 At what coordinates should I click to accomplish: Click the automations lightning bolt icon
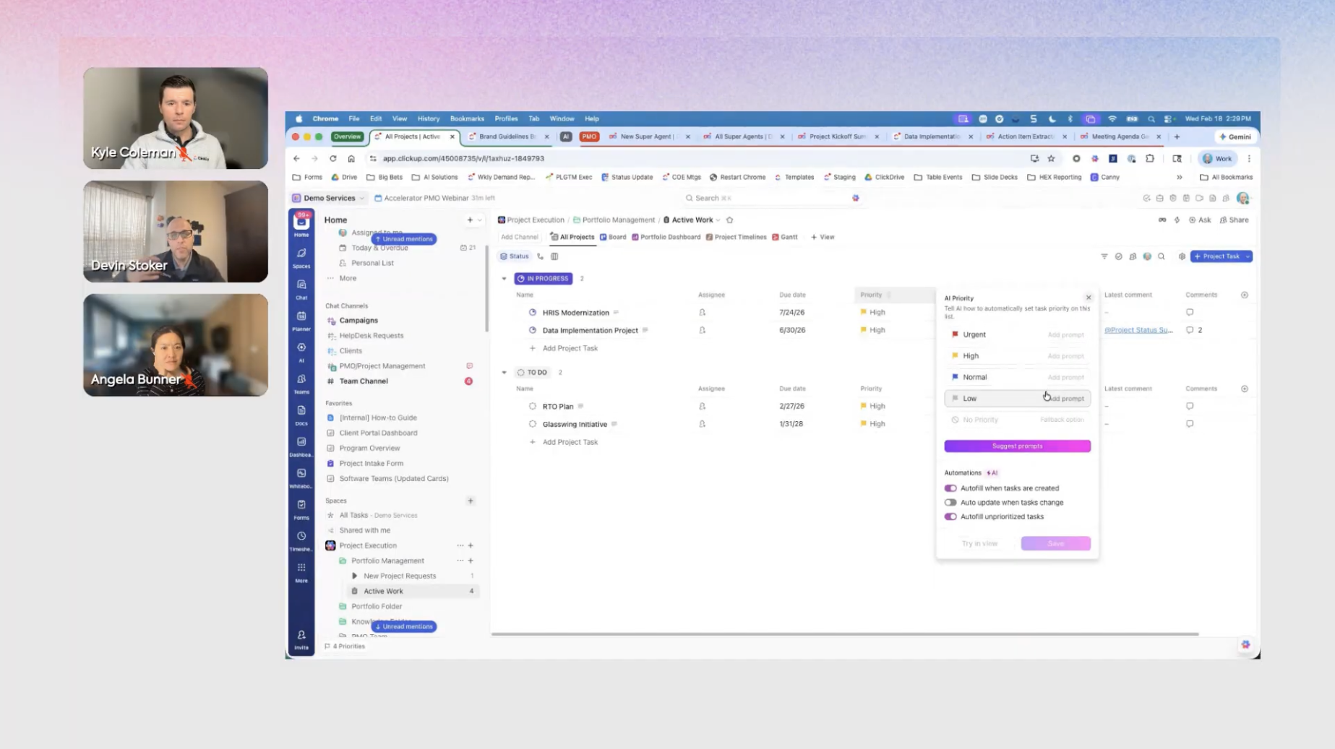(x=1177, y=220)
